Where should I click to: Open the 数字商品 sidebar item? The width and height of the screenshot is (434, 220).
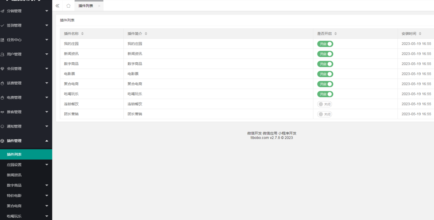26,185
